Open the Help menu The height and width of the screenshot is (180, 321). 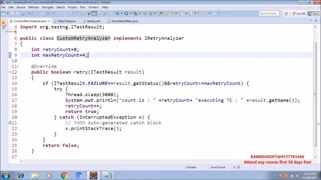pos(105,7)
